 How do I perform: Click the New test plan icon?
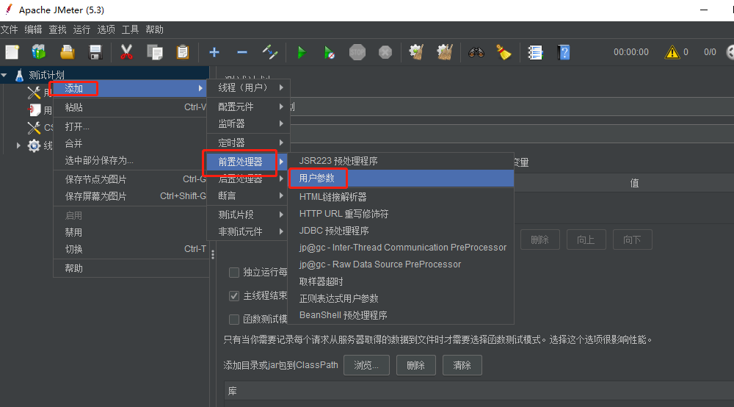pyautogui.click(x=12, y=52)
